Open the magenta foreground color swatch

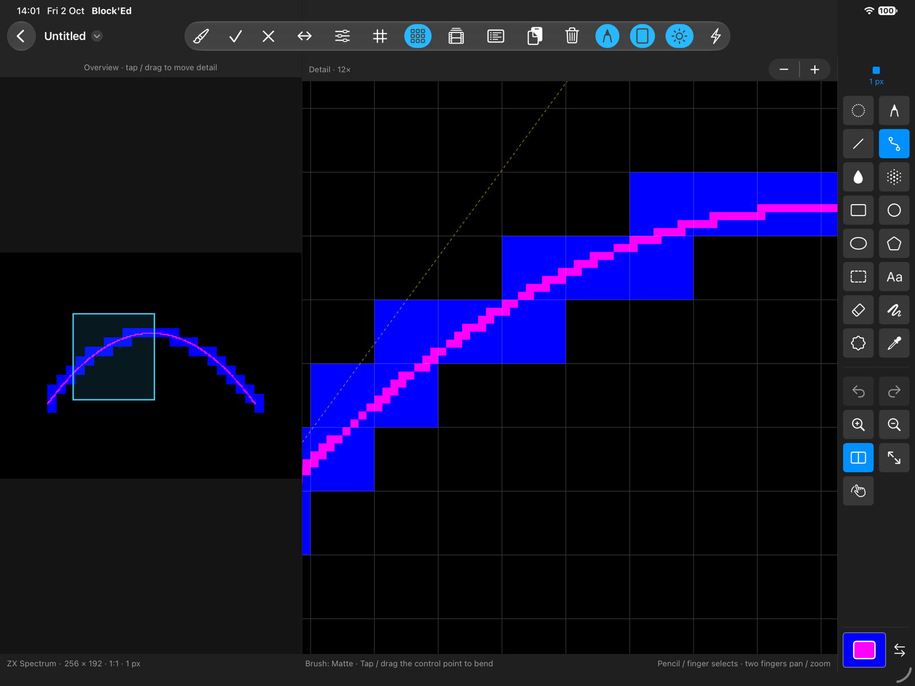pyautogui.click(x=864, y=650)
